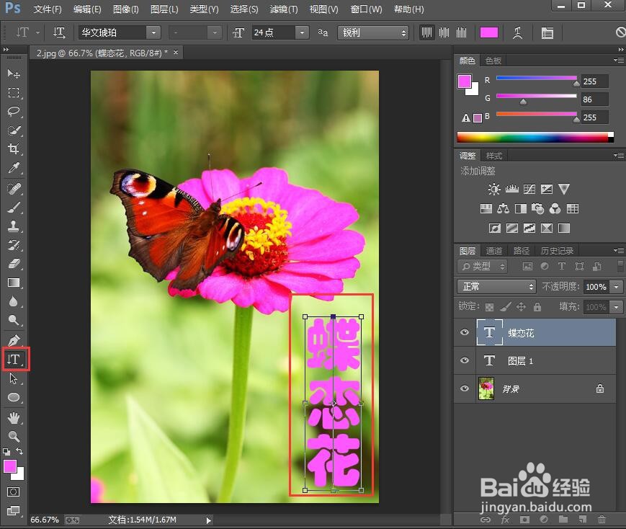Select the Brush tool
626x529 pixels.
point(14,207)
